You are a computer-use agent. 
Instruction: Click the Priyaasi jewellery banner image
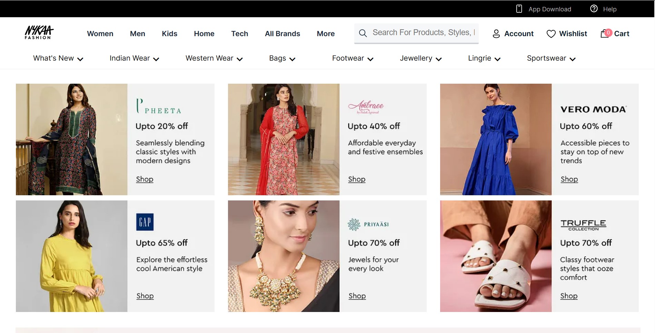[284, 256]
